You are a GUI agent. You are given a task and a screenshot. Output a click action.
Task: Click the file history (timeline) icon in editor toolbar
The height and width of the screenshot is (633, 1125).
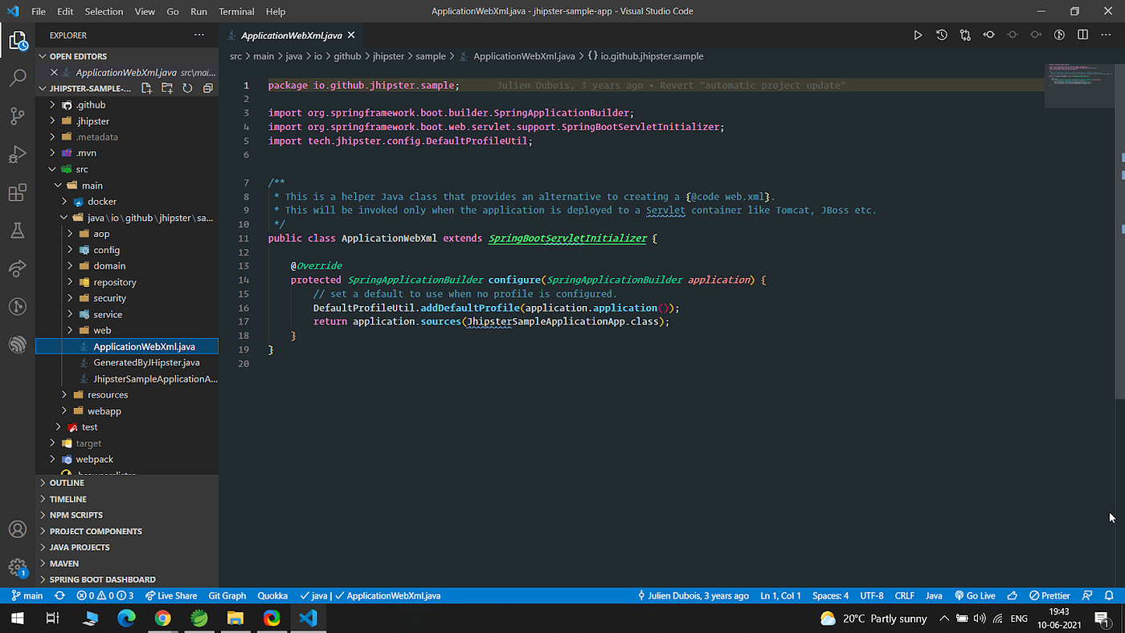click(x=941, y=35)
